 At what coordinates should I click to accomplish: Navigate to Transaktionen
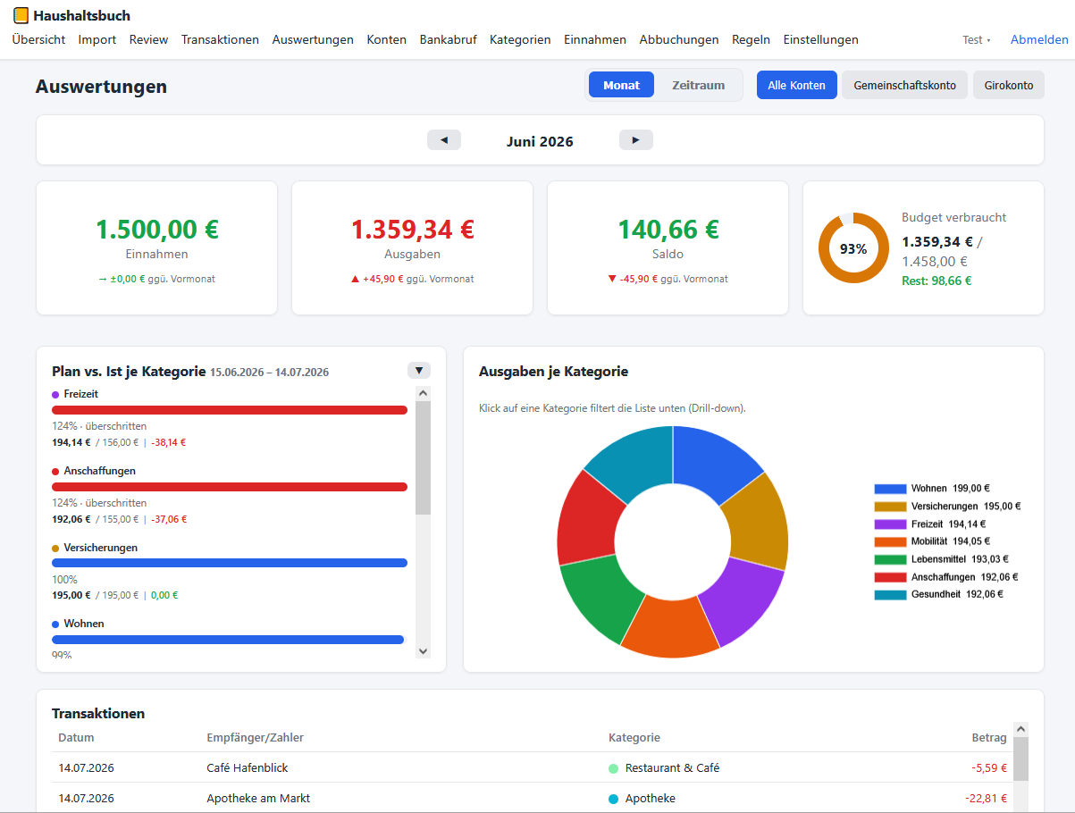point(220,39)
